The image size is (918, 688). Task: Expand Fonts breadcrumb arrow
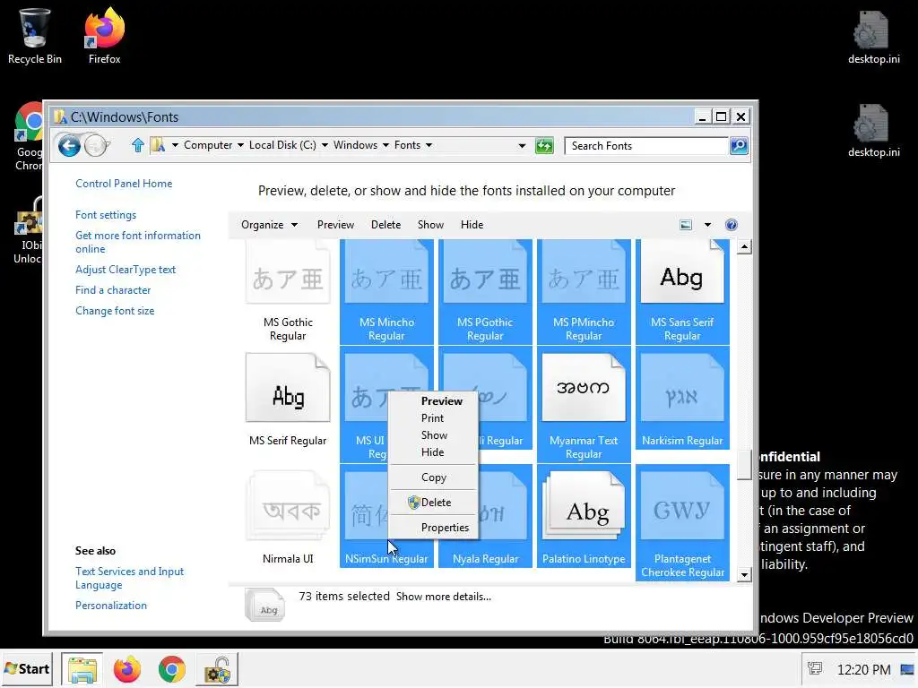click(429, 145)
